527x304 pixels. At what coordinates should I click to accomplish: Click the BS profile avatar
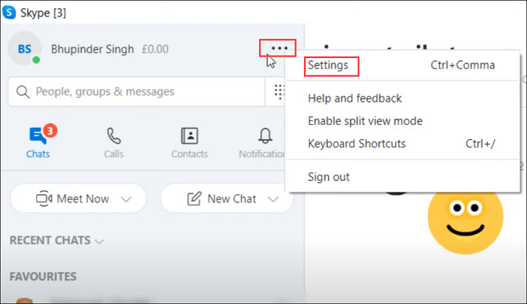[25, 49]
